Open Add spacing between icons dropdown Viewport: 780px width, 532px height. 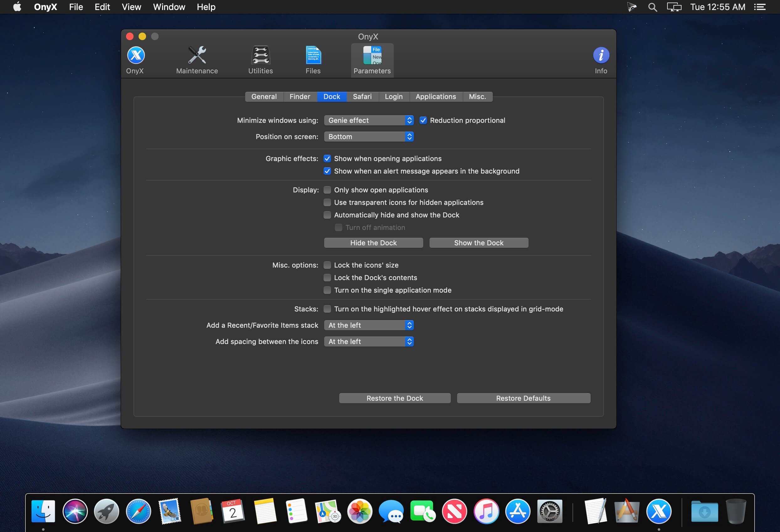coord(368,342)
